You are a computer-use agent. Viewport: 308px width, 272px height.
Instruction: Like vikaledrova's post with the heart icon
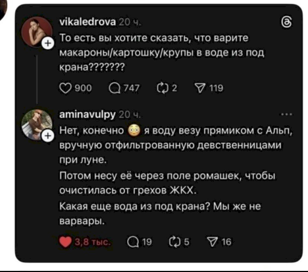pos(64,88)
